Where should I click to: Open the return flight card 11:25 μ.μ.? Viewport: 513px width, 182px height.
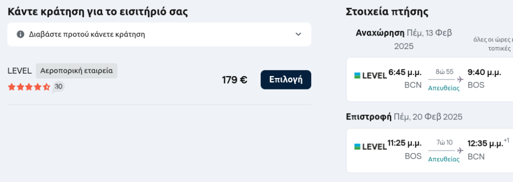pyautogui.click(x=429, y=150)
